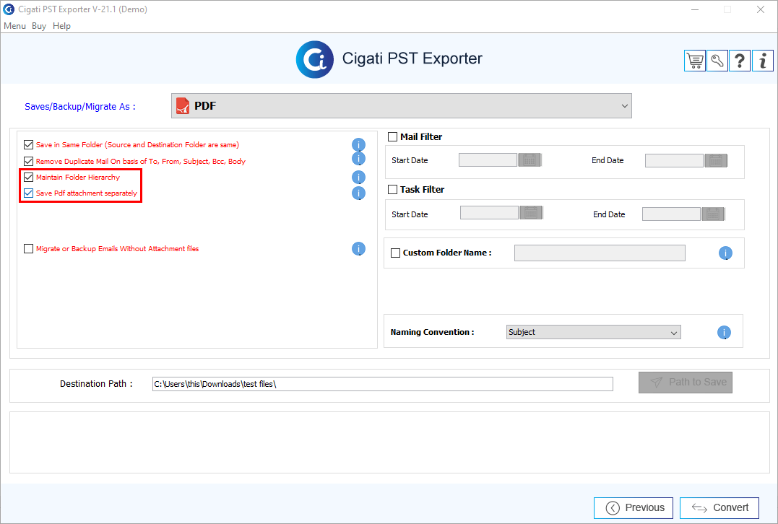
Task: Show info for Maintain Folder Hierarchy
Action: tap(358, 177)
